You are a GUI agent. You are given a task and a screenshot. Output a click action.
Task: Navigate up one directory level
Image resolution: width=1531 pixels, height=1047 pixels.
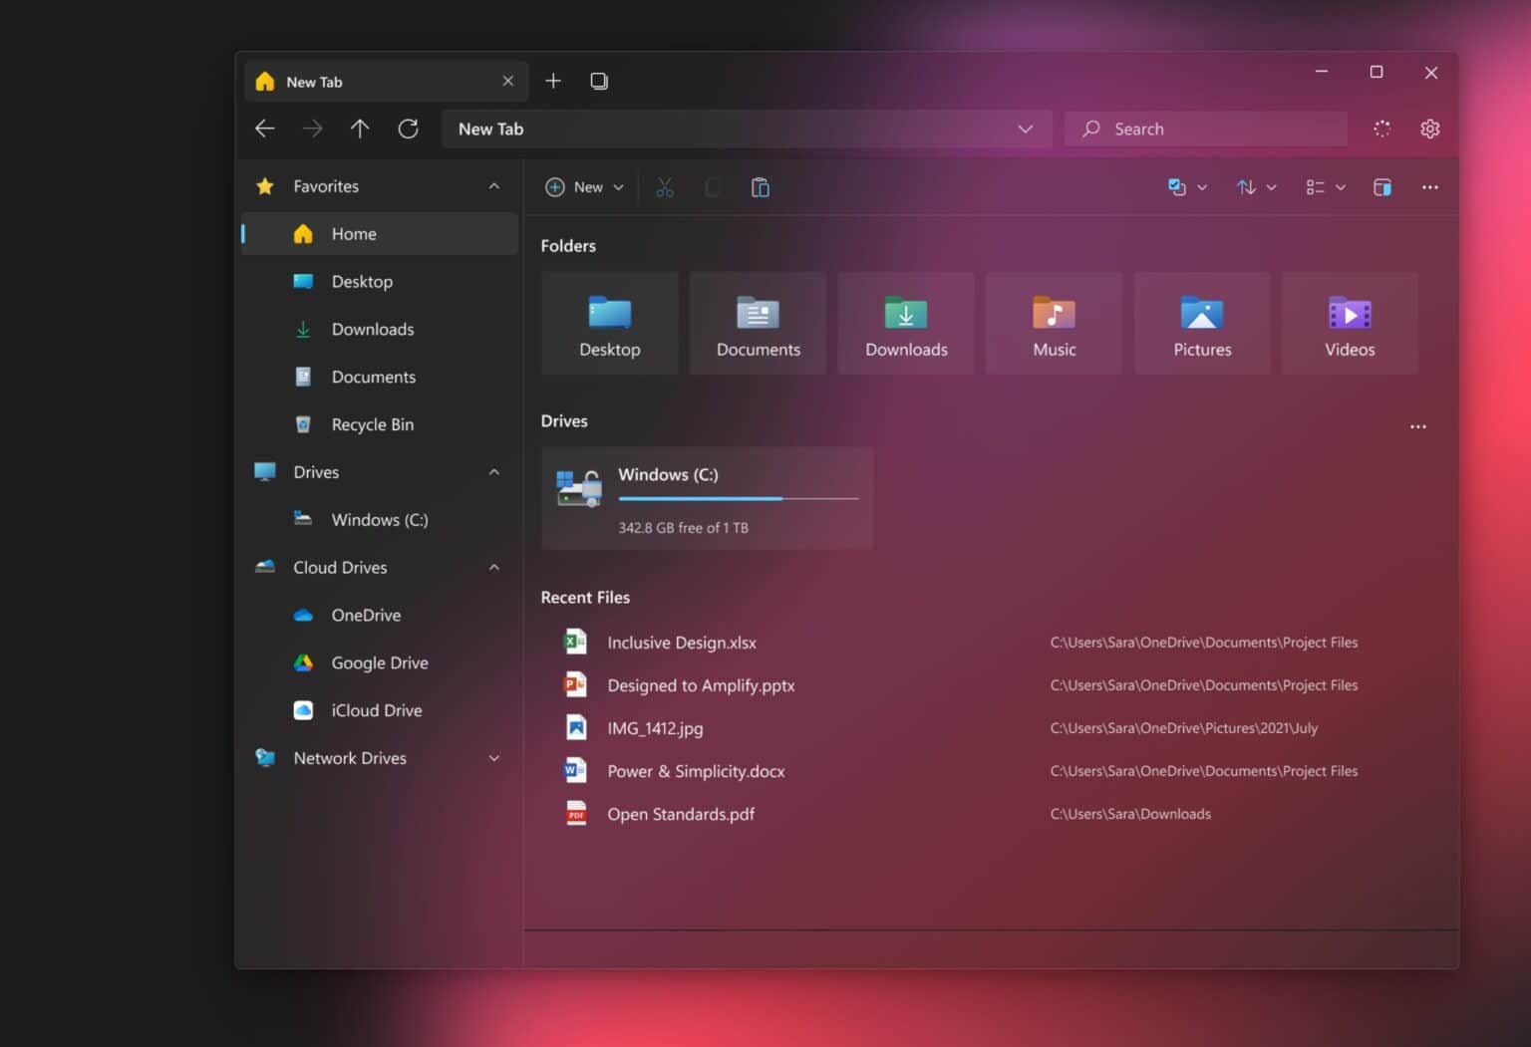point(360,129)
